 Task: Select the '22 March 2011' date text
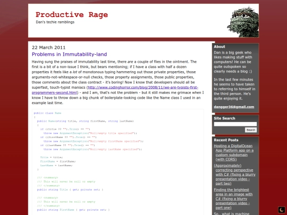[x=48, y=48]
